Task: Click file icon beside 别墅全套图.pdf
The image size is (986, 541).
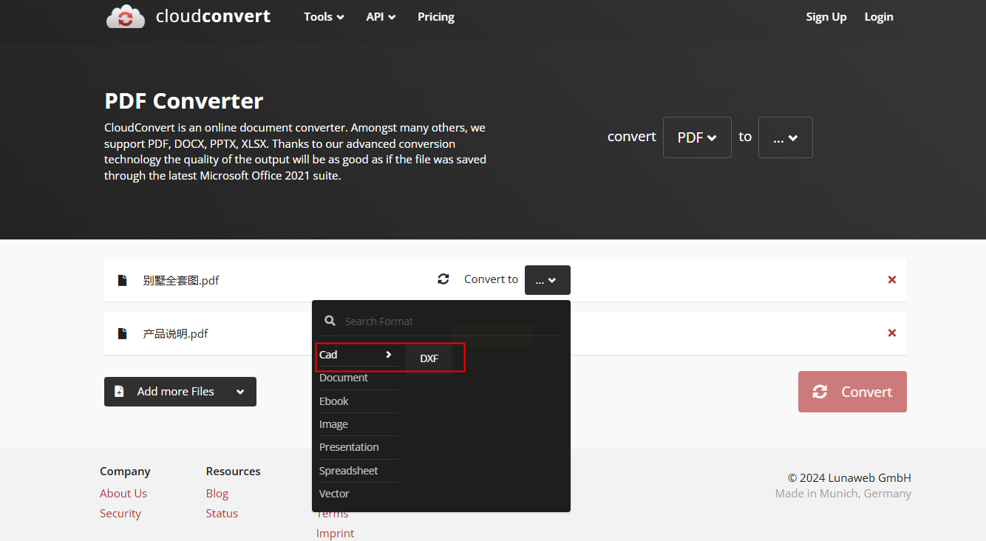Action: [x=123, y=280]
